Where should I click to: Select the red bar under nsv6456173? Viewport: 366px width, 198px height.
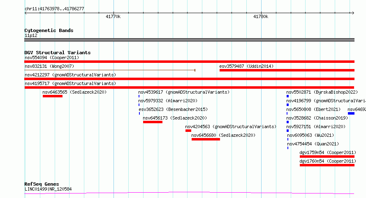[x=153, y=122]
